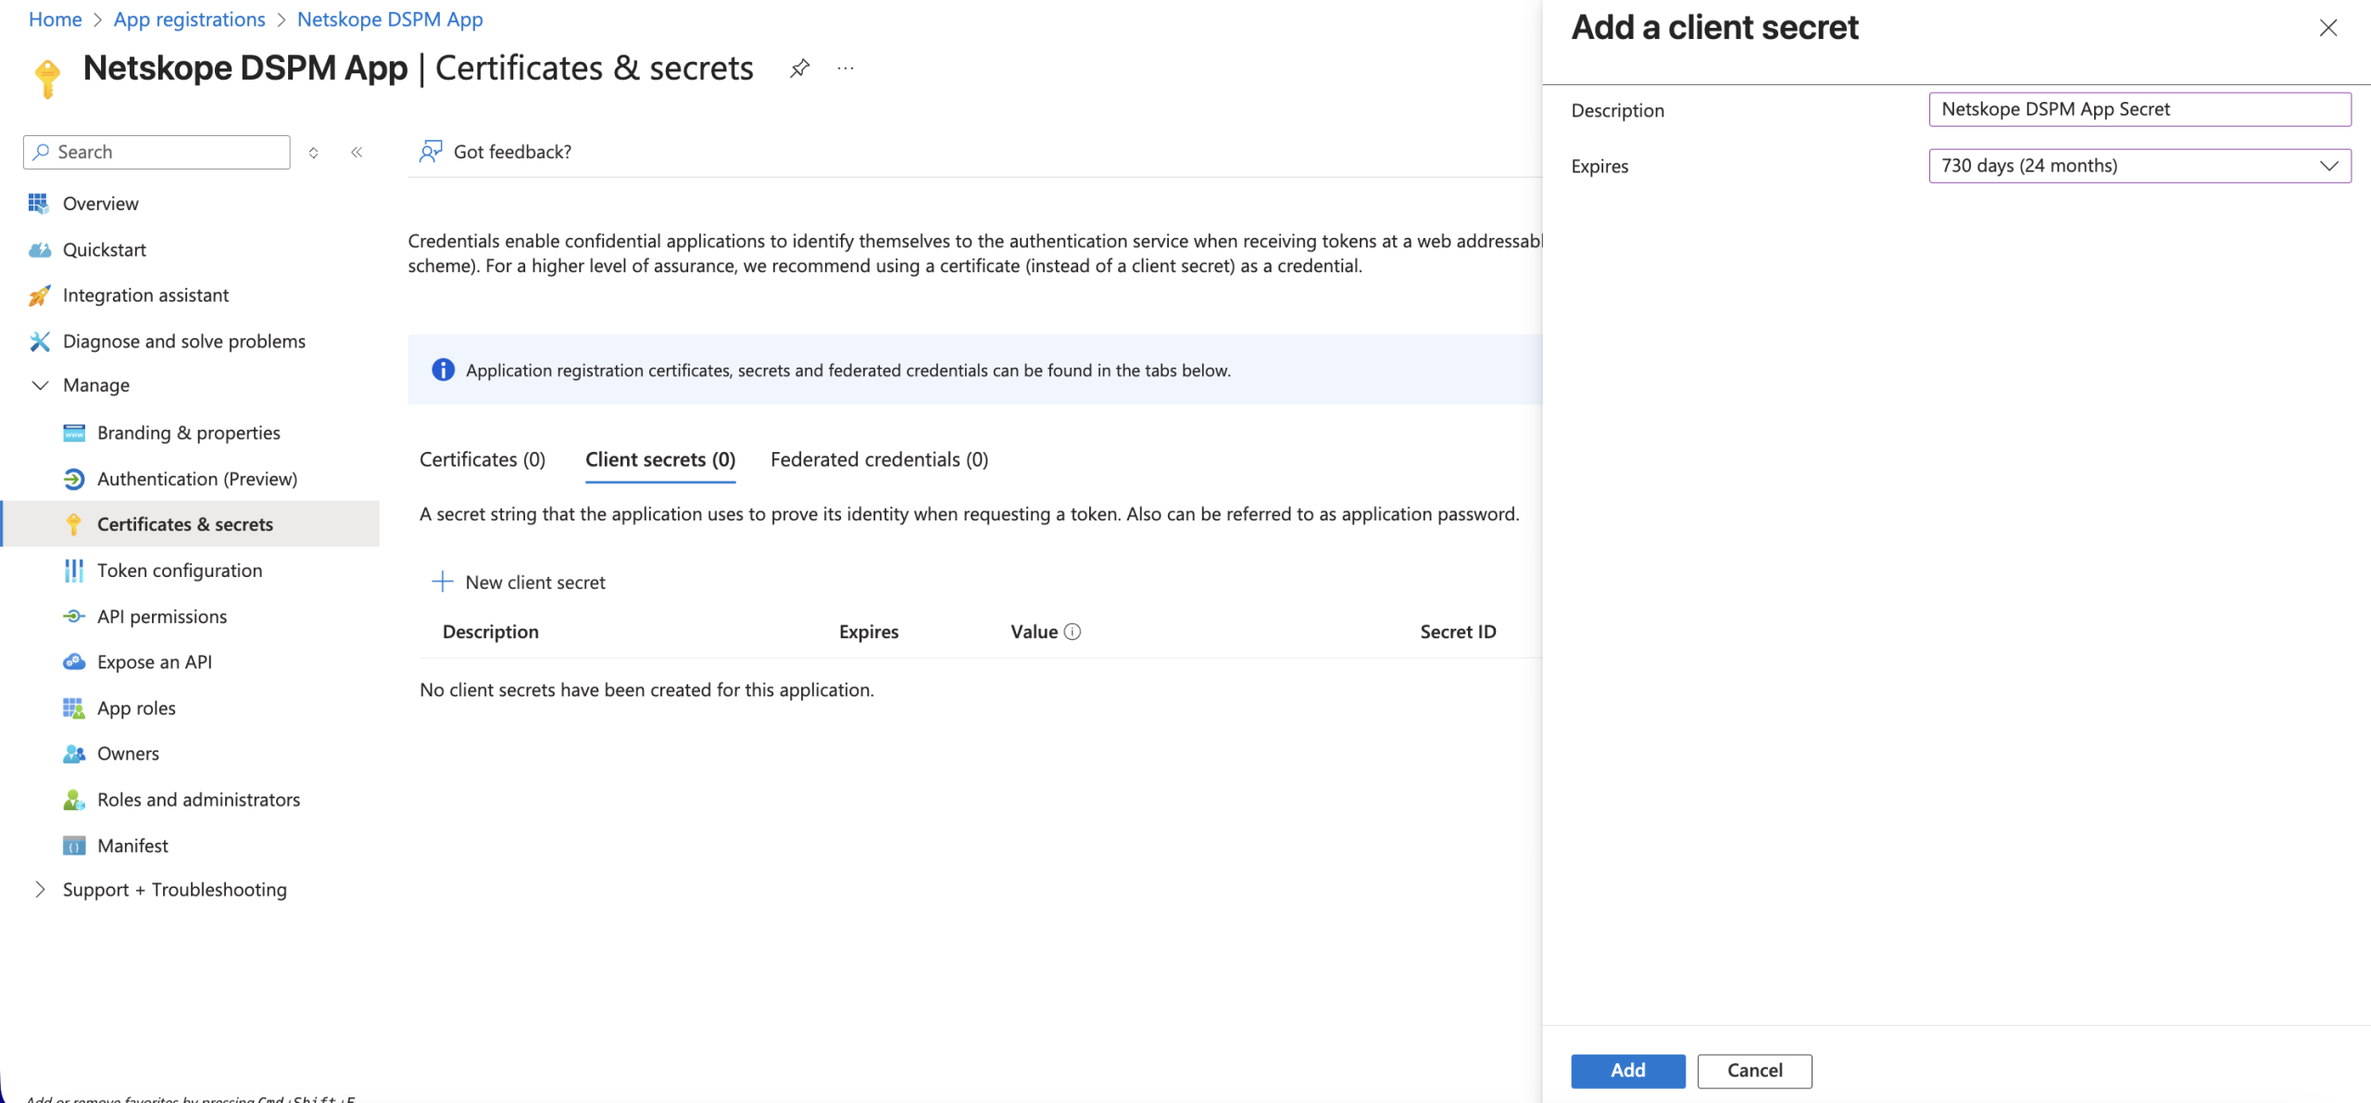Click the plus icon for New client secret

click(443, 582)
